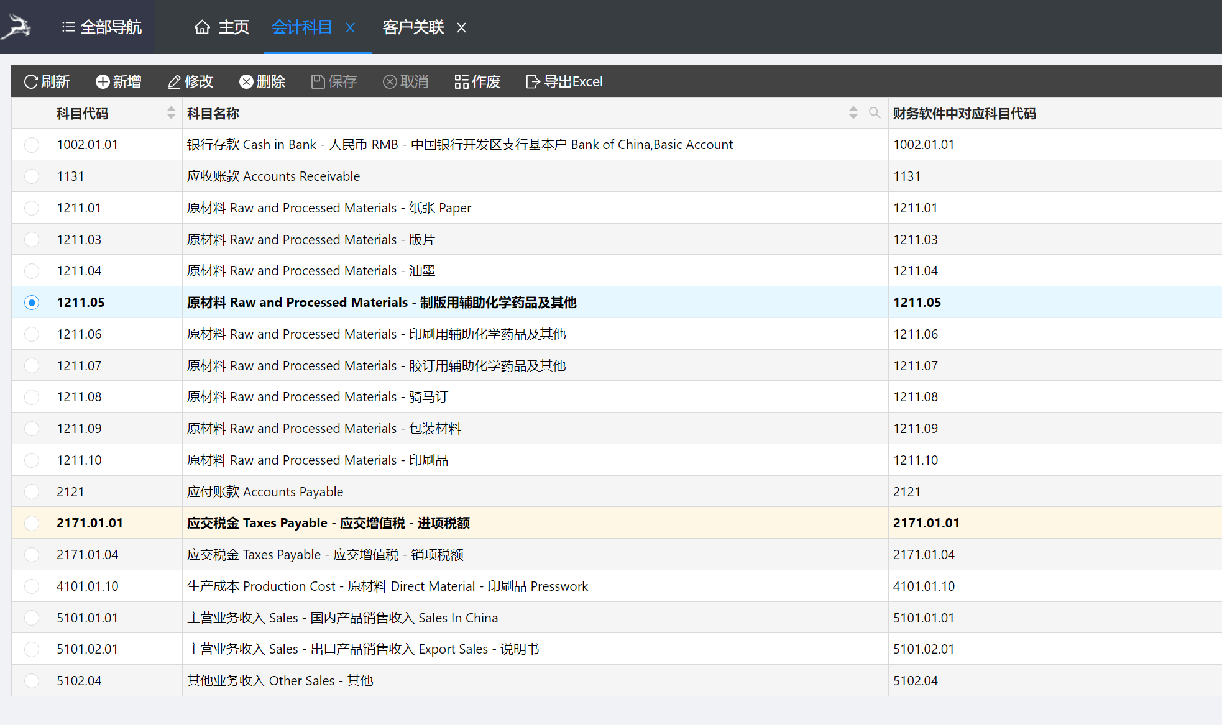Image resolution: width=1222 pixels, height=725 pixels.
Task: Select radio button for row 2171.01.01
Action: tap(32, 523)
